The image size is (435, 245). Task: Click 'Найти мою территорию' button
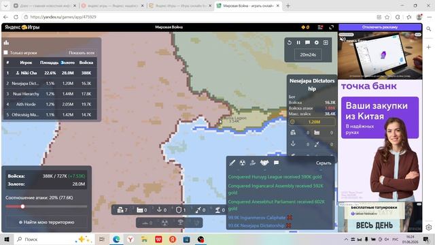47,223
